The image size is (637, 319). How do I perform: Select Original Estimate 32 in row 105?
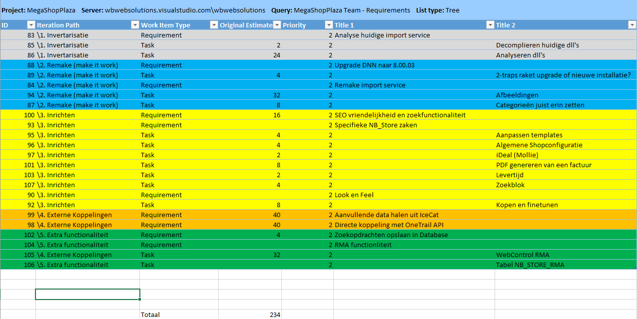click(x=250, y=255)
